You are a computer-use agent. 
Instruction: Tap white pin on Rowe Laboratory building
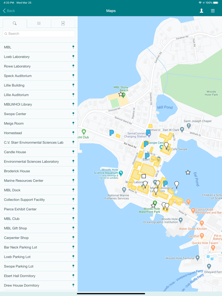pyautogui.click(x=145, y=184)
